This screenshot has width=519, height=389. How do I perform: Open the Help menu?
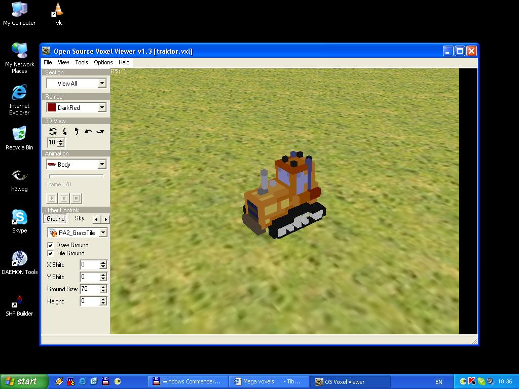(124, 62)
